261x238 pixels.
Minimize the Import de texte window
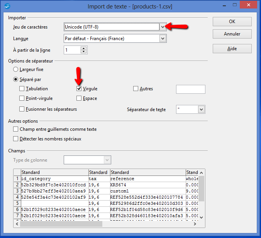pos(224,5)
